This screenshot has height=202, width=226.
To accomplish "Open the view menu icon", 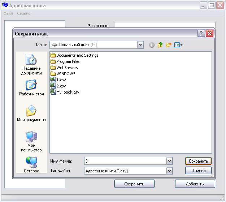I will 178,45.
